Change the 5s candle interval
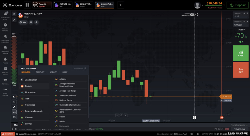 [x=14, y=102]
